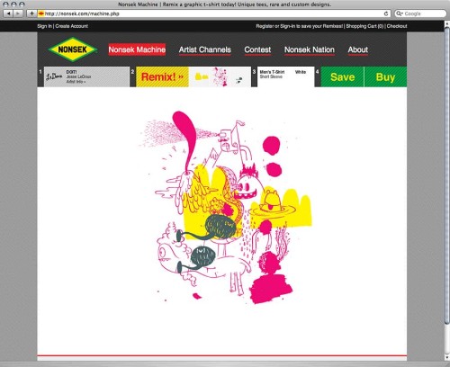Click the Checkout link
This screenshot has width=450, height=367.
(x=397, y=26)
